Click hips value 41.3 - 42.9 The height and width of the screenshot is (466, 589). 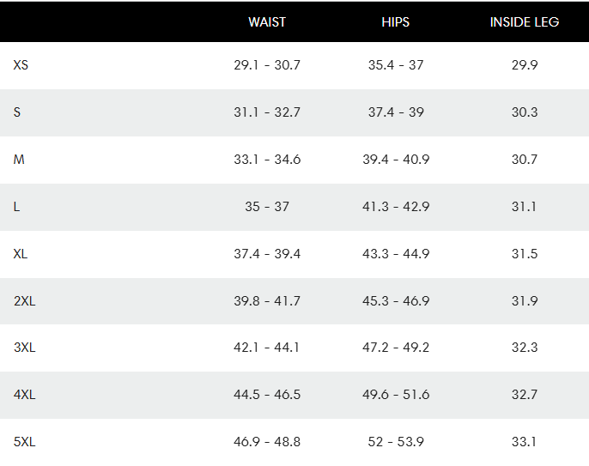(x=396, y=207)
